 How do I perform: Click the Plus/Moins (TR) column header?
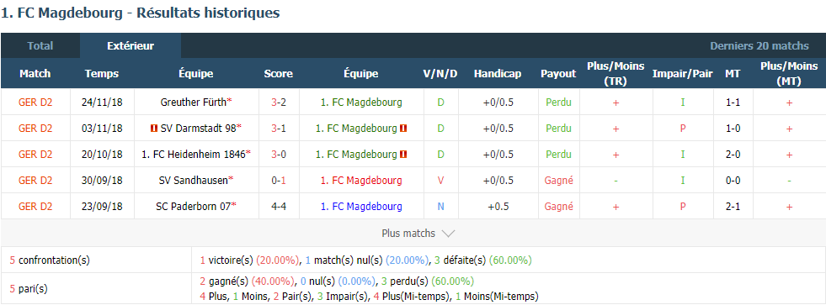pos(616,74)
